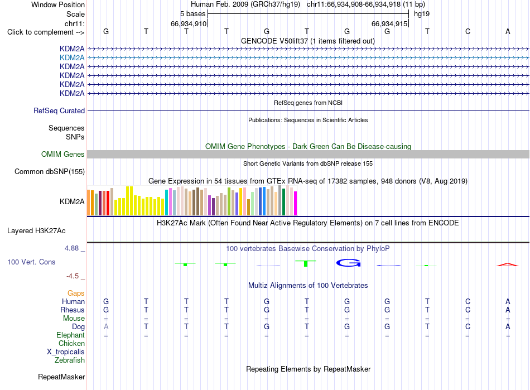Click the 'Click to complement -->' label
The image size is (530, 390).
coord(46,32)
